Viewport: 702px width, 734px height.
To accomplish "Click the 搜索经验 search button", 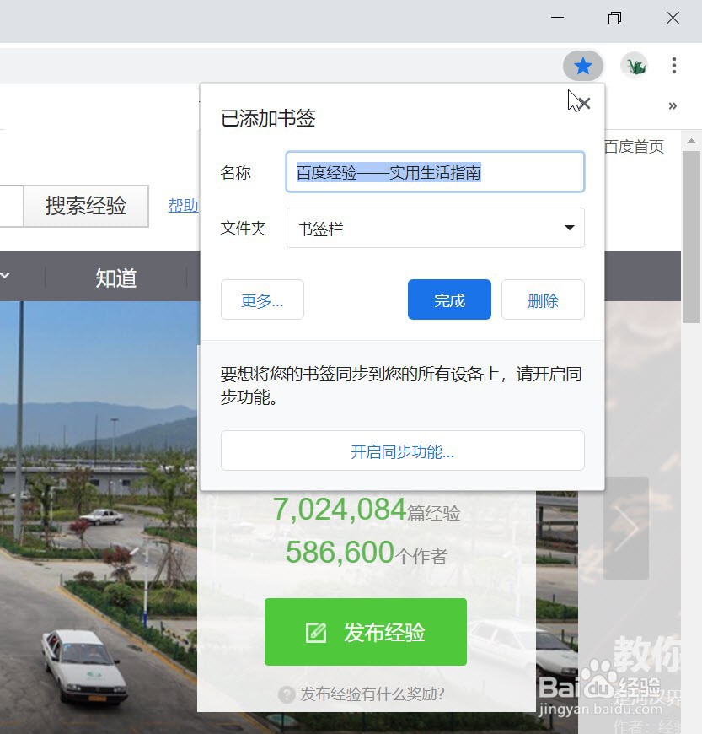I will 86,206.
